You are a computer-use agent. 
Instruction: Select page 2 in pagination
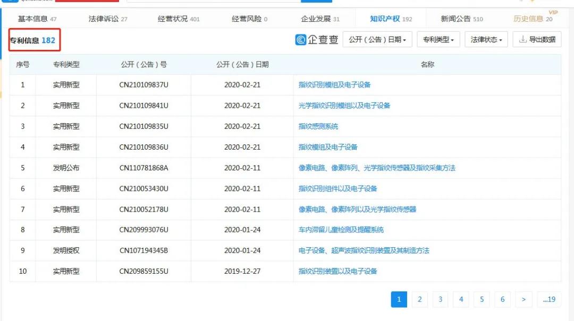click(x=419, y=299)
